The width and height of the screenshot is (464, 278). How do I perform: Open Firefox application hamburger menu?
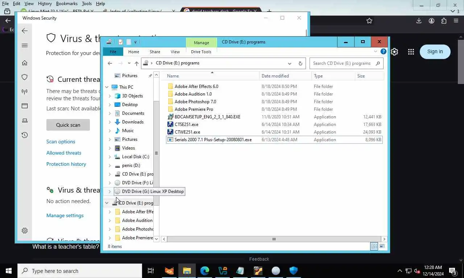pyautogui.click(x=456, y=21)
